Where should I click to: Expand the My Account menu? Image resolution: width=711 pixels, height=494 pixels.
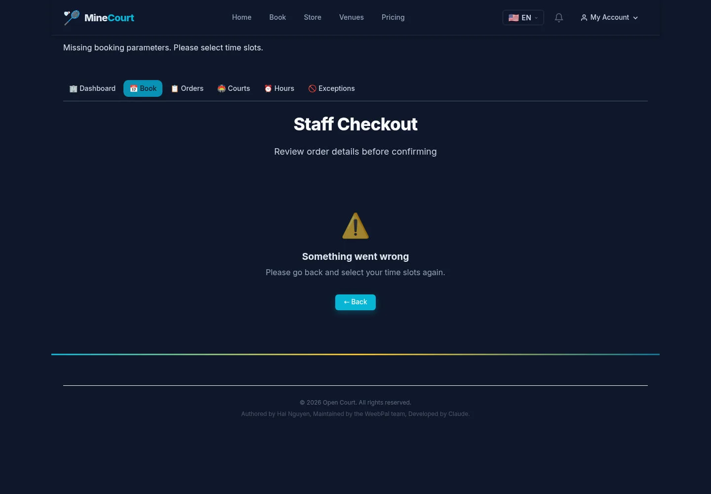[609, 18]
